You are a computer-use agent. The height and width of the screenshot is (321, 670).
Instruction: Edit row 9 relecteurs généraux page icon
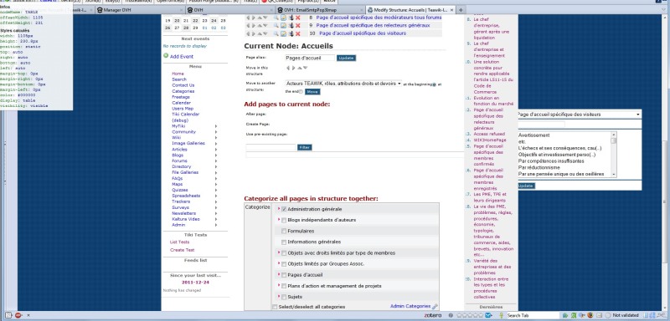coord(283,25)
